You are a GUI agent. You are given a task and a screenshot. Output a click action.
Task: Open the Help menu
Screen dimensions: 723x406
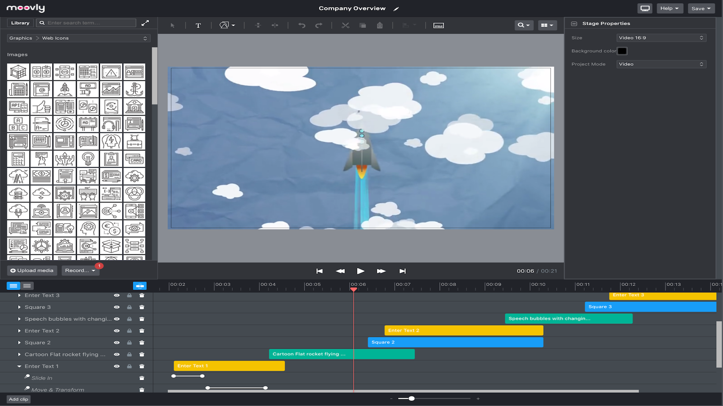pos(670,8)
